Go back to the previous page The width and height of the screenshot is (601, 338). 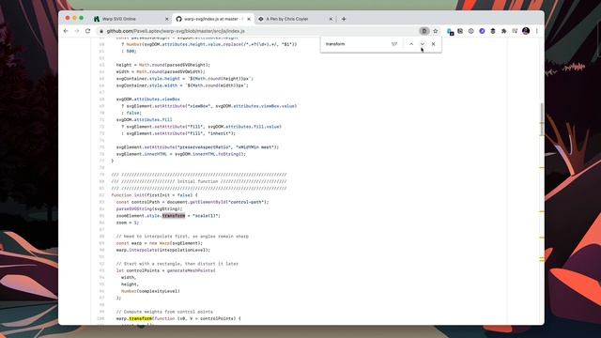(66, 31)
